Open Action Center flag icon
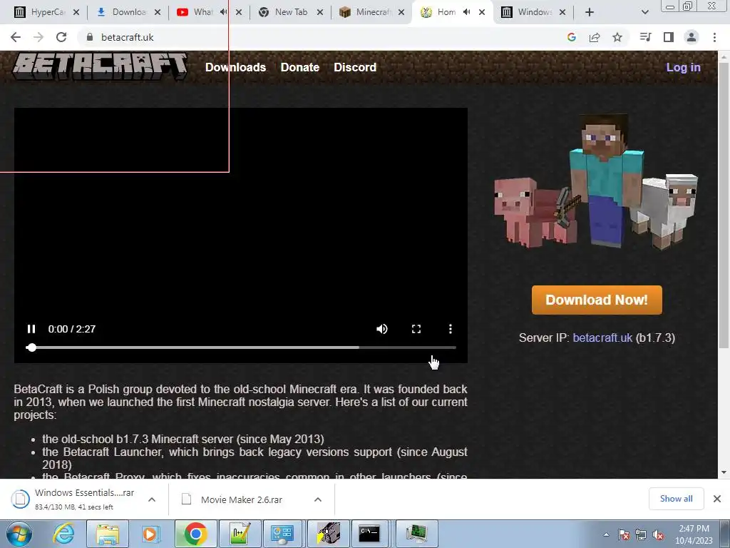Viewport: 730px width, 548px height. 623,534
